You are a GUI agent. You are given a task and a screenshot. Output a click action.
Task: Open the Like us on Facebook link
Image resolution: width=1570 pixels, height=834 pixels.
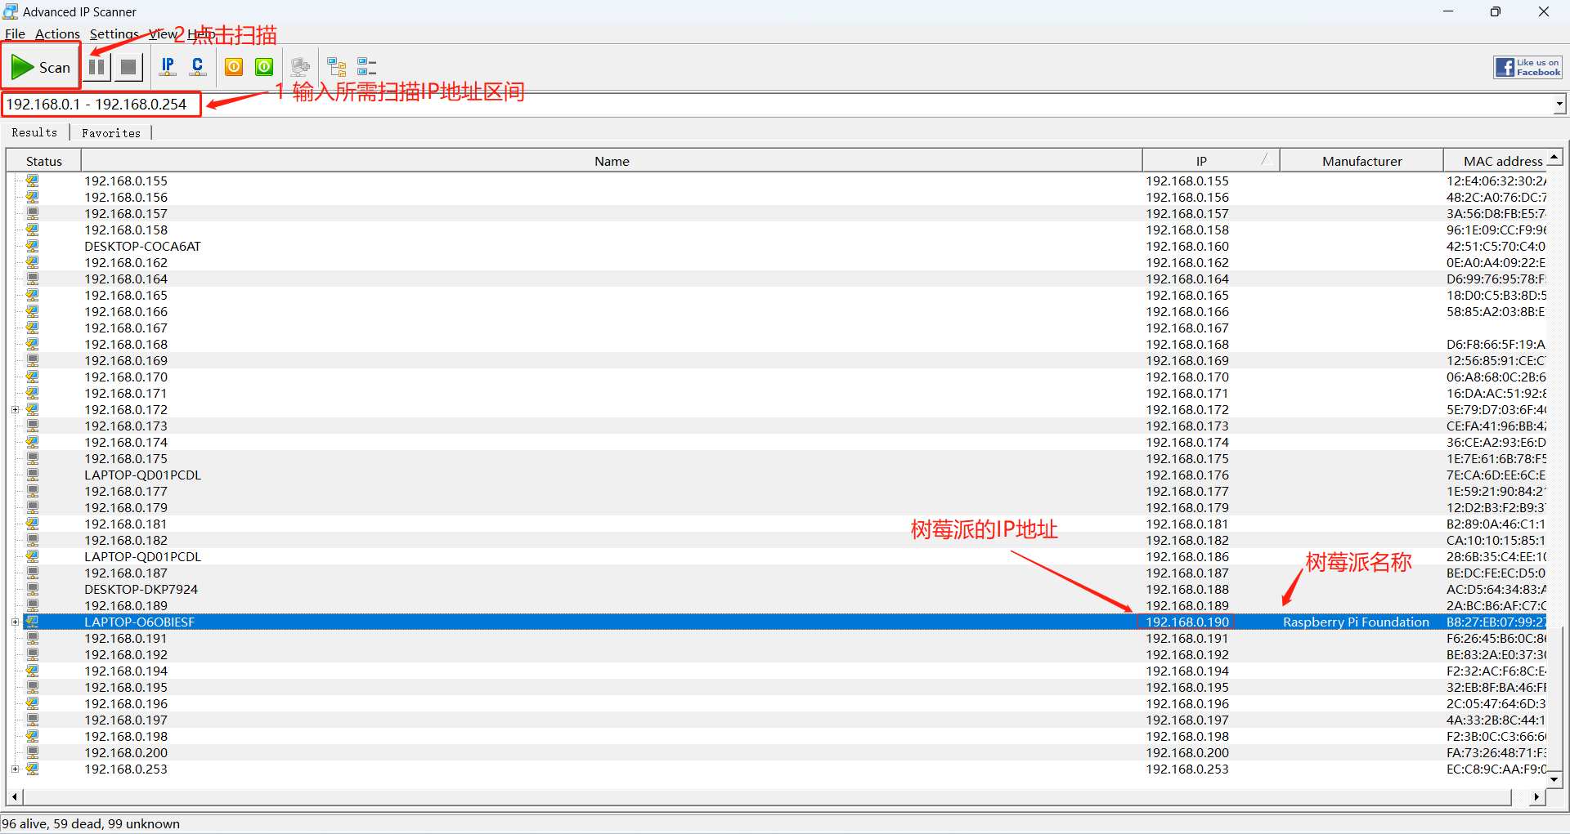pyautogui.click(x=1527, y=67)
